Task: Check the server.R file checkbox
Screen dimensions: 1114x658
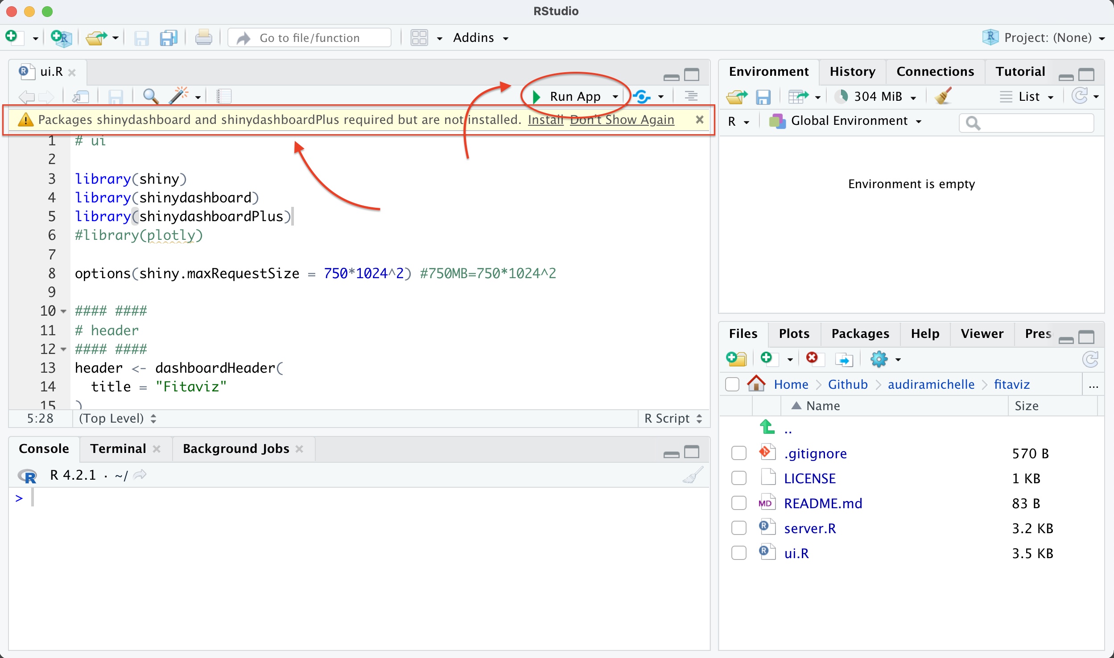Action: click(739, 528)
